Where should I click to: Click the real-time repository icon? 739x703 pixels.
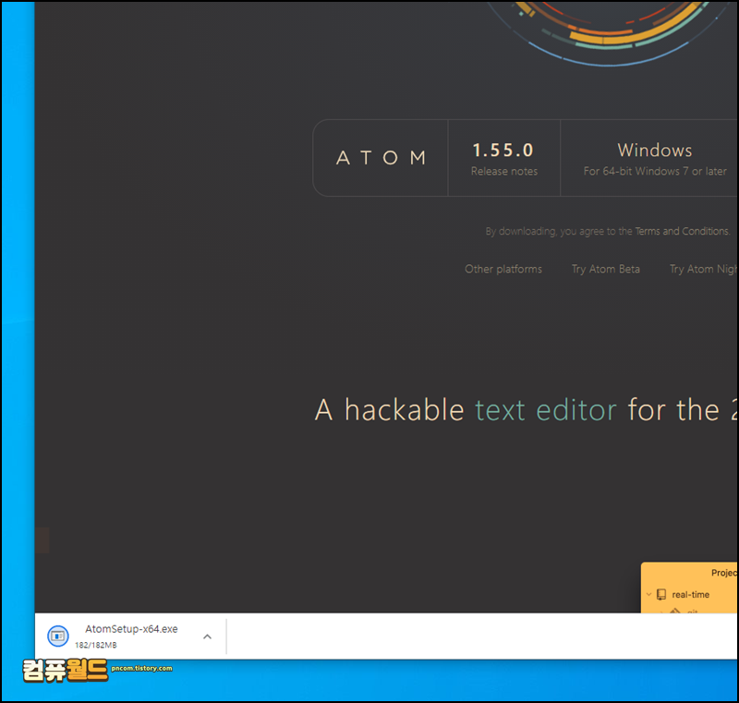[661, 595]
